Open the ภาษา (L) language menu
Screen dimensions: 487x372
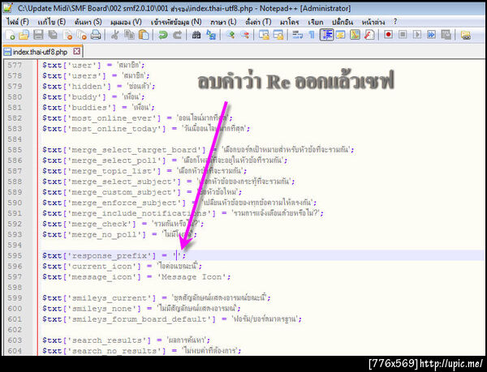pyautogui.click(x=223, y=22)
